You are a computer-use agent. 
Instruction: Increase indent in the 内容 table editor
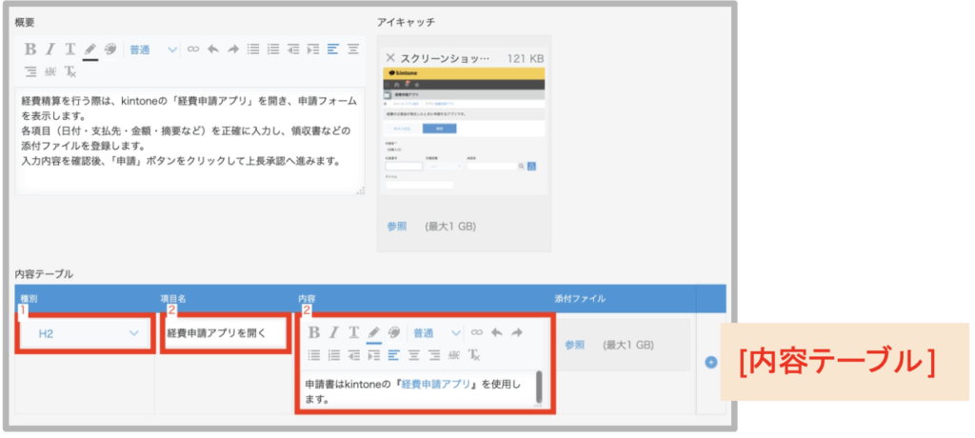tap(372, 355)
